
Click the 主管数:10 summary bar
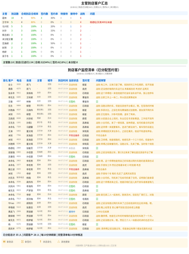[94, 62]
